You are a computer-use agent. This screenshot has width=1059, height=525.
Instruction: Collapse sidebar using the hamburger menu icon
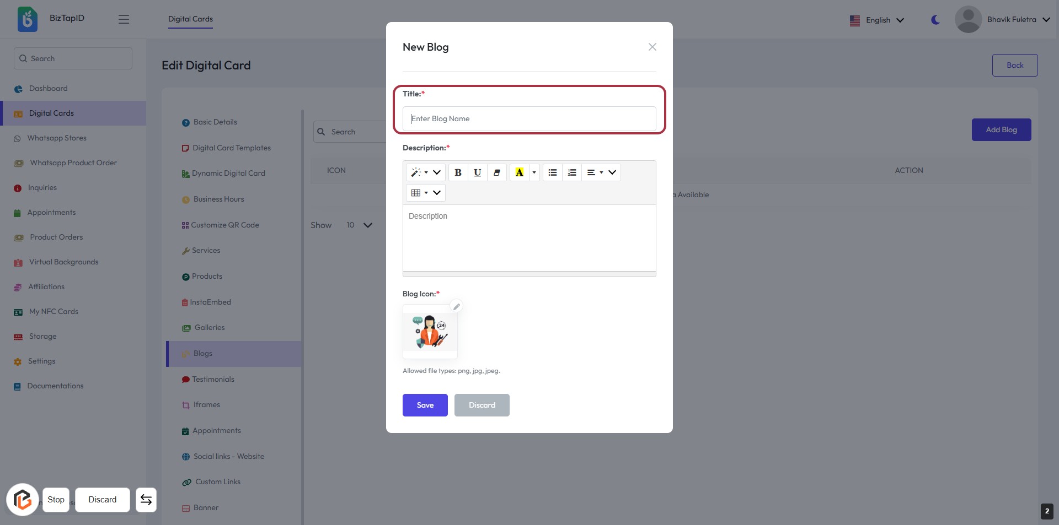[124, 19]
